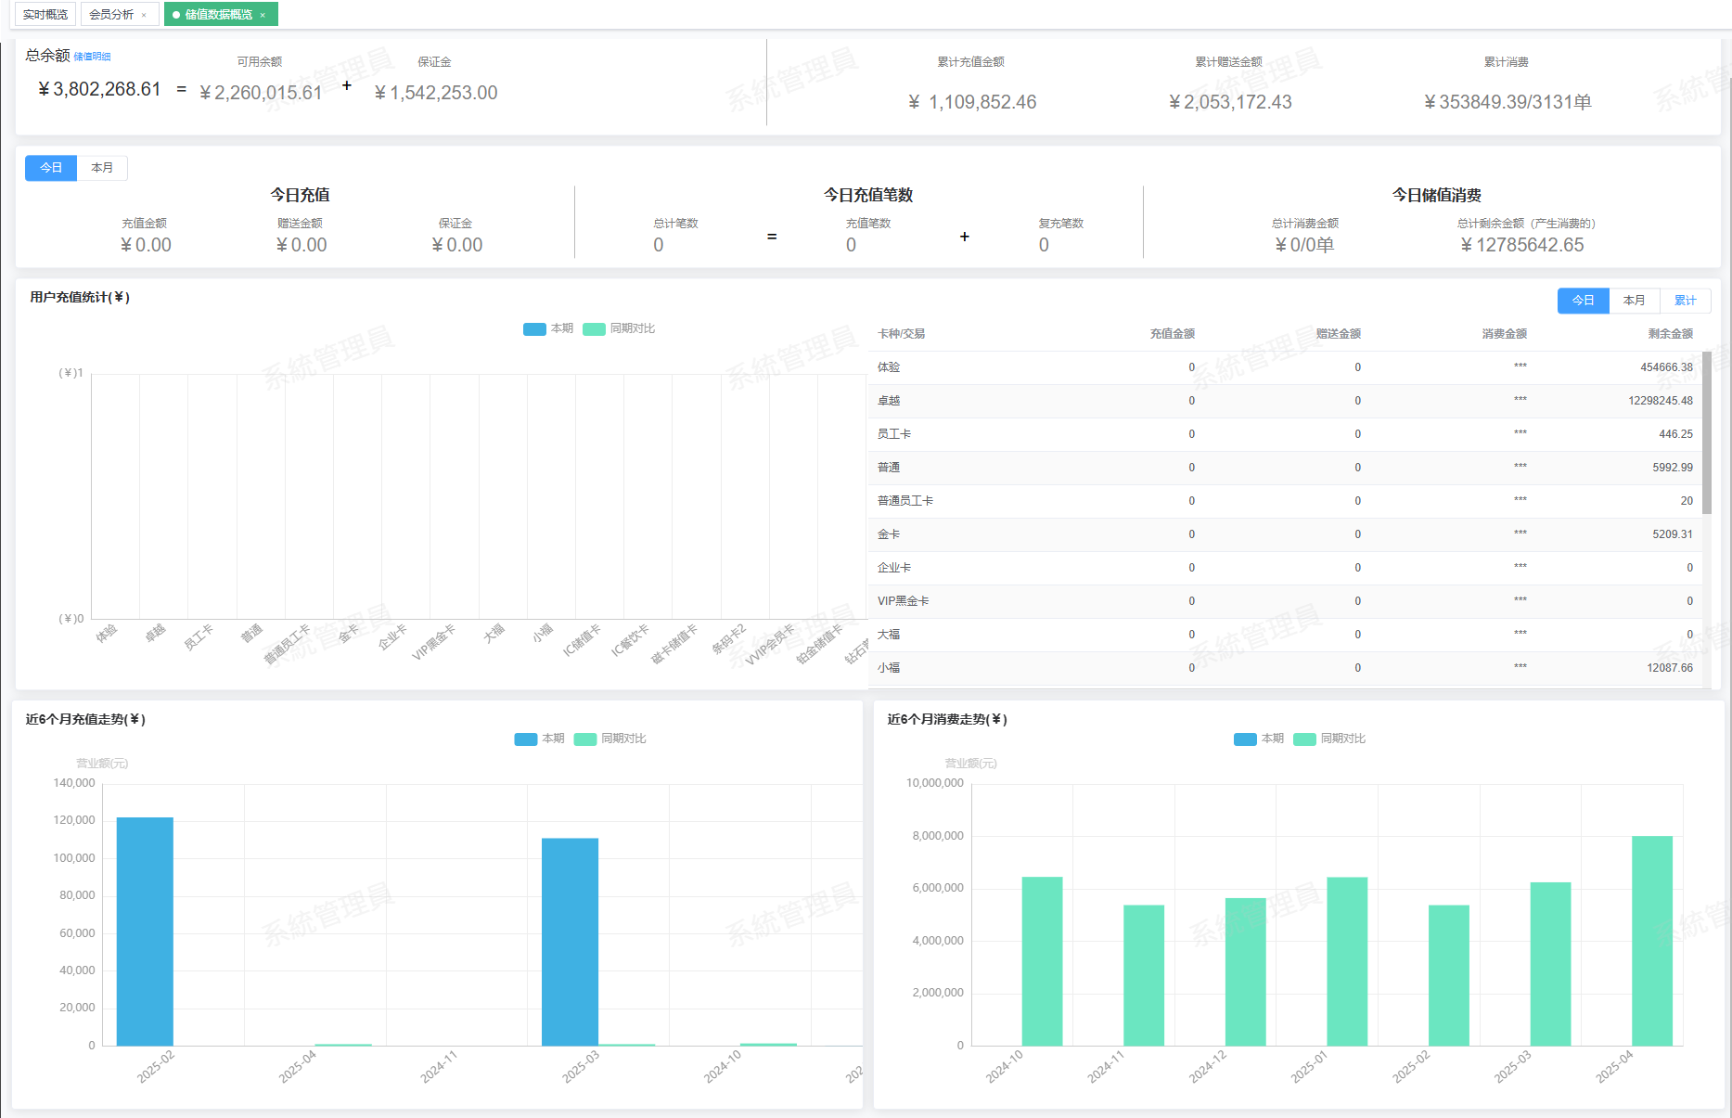Switch to the 实时概览 tab
This screenshot has height=1118, width=1732.
pos(45,15)
